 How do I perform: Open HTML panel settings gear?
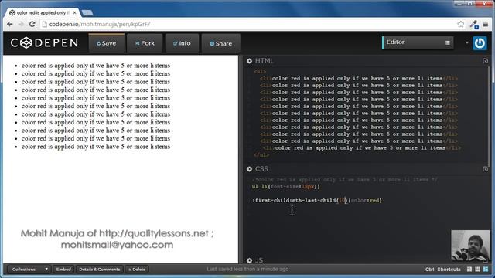(x=249, y=61)
